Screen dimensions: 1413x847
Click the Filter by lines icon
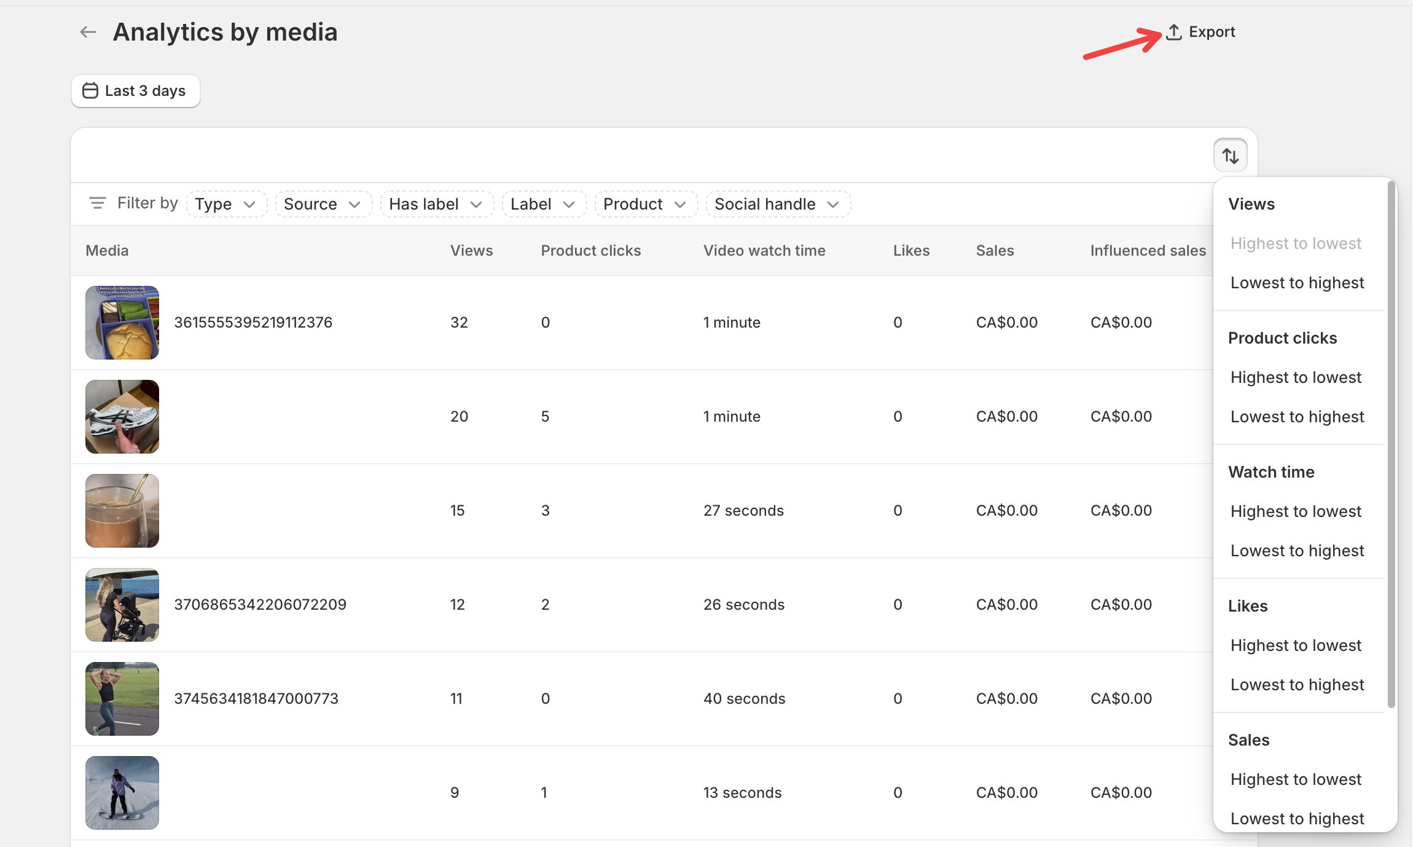[98, 203]
